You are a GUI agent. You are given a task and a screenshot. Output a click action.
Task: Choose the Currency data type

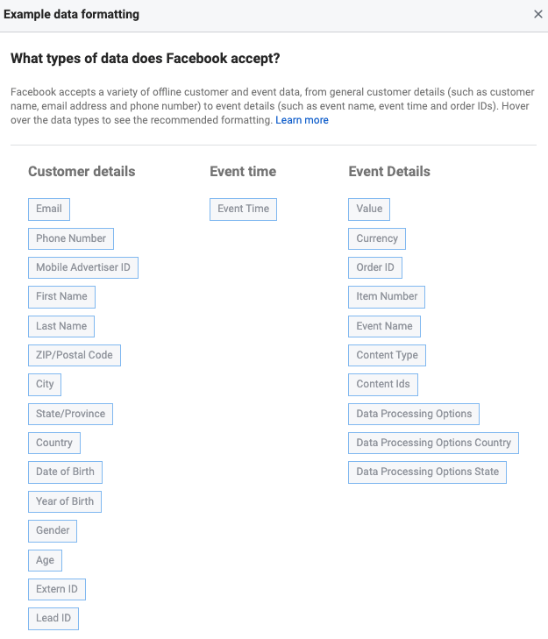tap(377, 238)
